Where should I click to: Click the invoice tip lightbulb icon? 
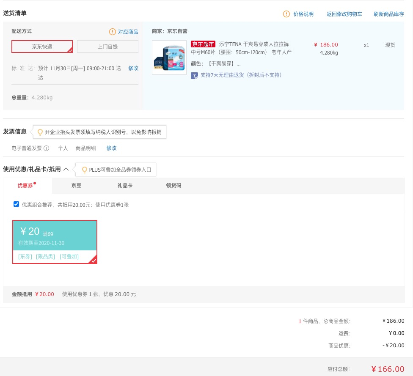[x=40, y=132]
